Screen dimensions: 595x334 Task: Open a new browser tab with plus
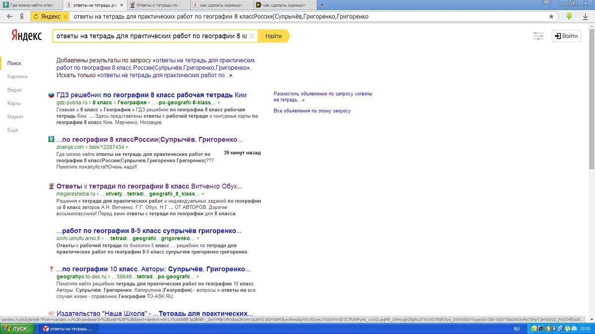point(322,5)
